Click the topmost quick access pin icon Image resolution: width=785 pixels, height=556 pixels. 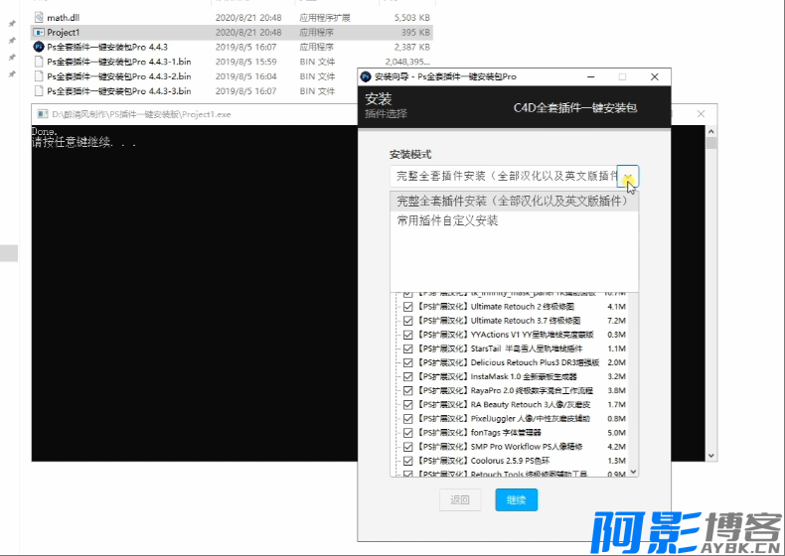click(x=12, y=23)
